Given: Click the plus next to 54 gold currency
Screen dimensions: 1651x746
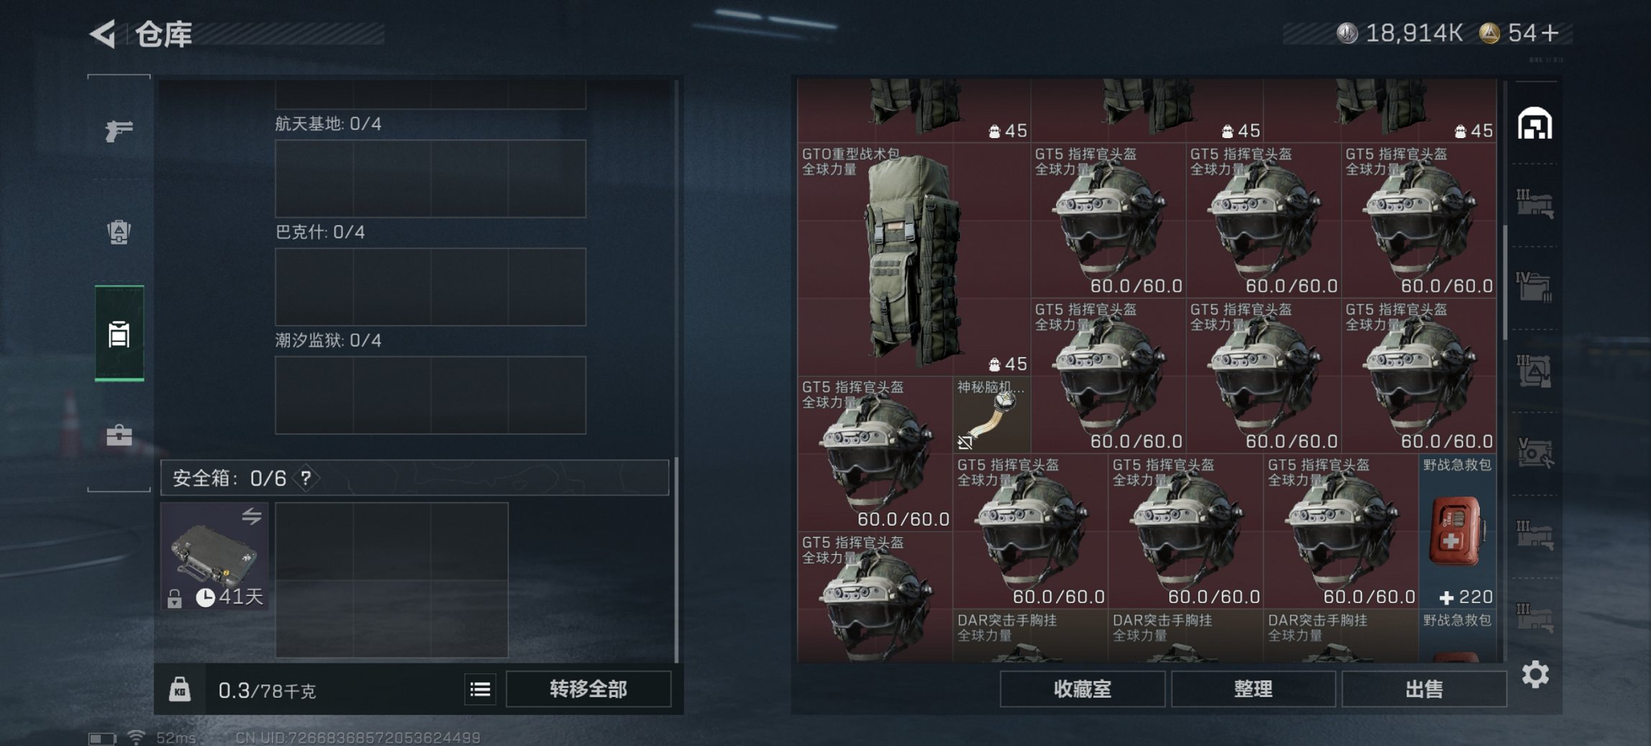Looking at the screenshot, I should (x=1551, y=33).
